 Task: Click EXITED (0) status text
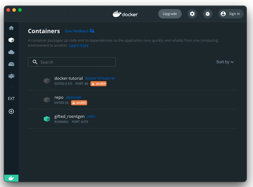[x=61, y=103]
